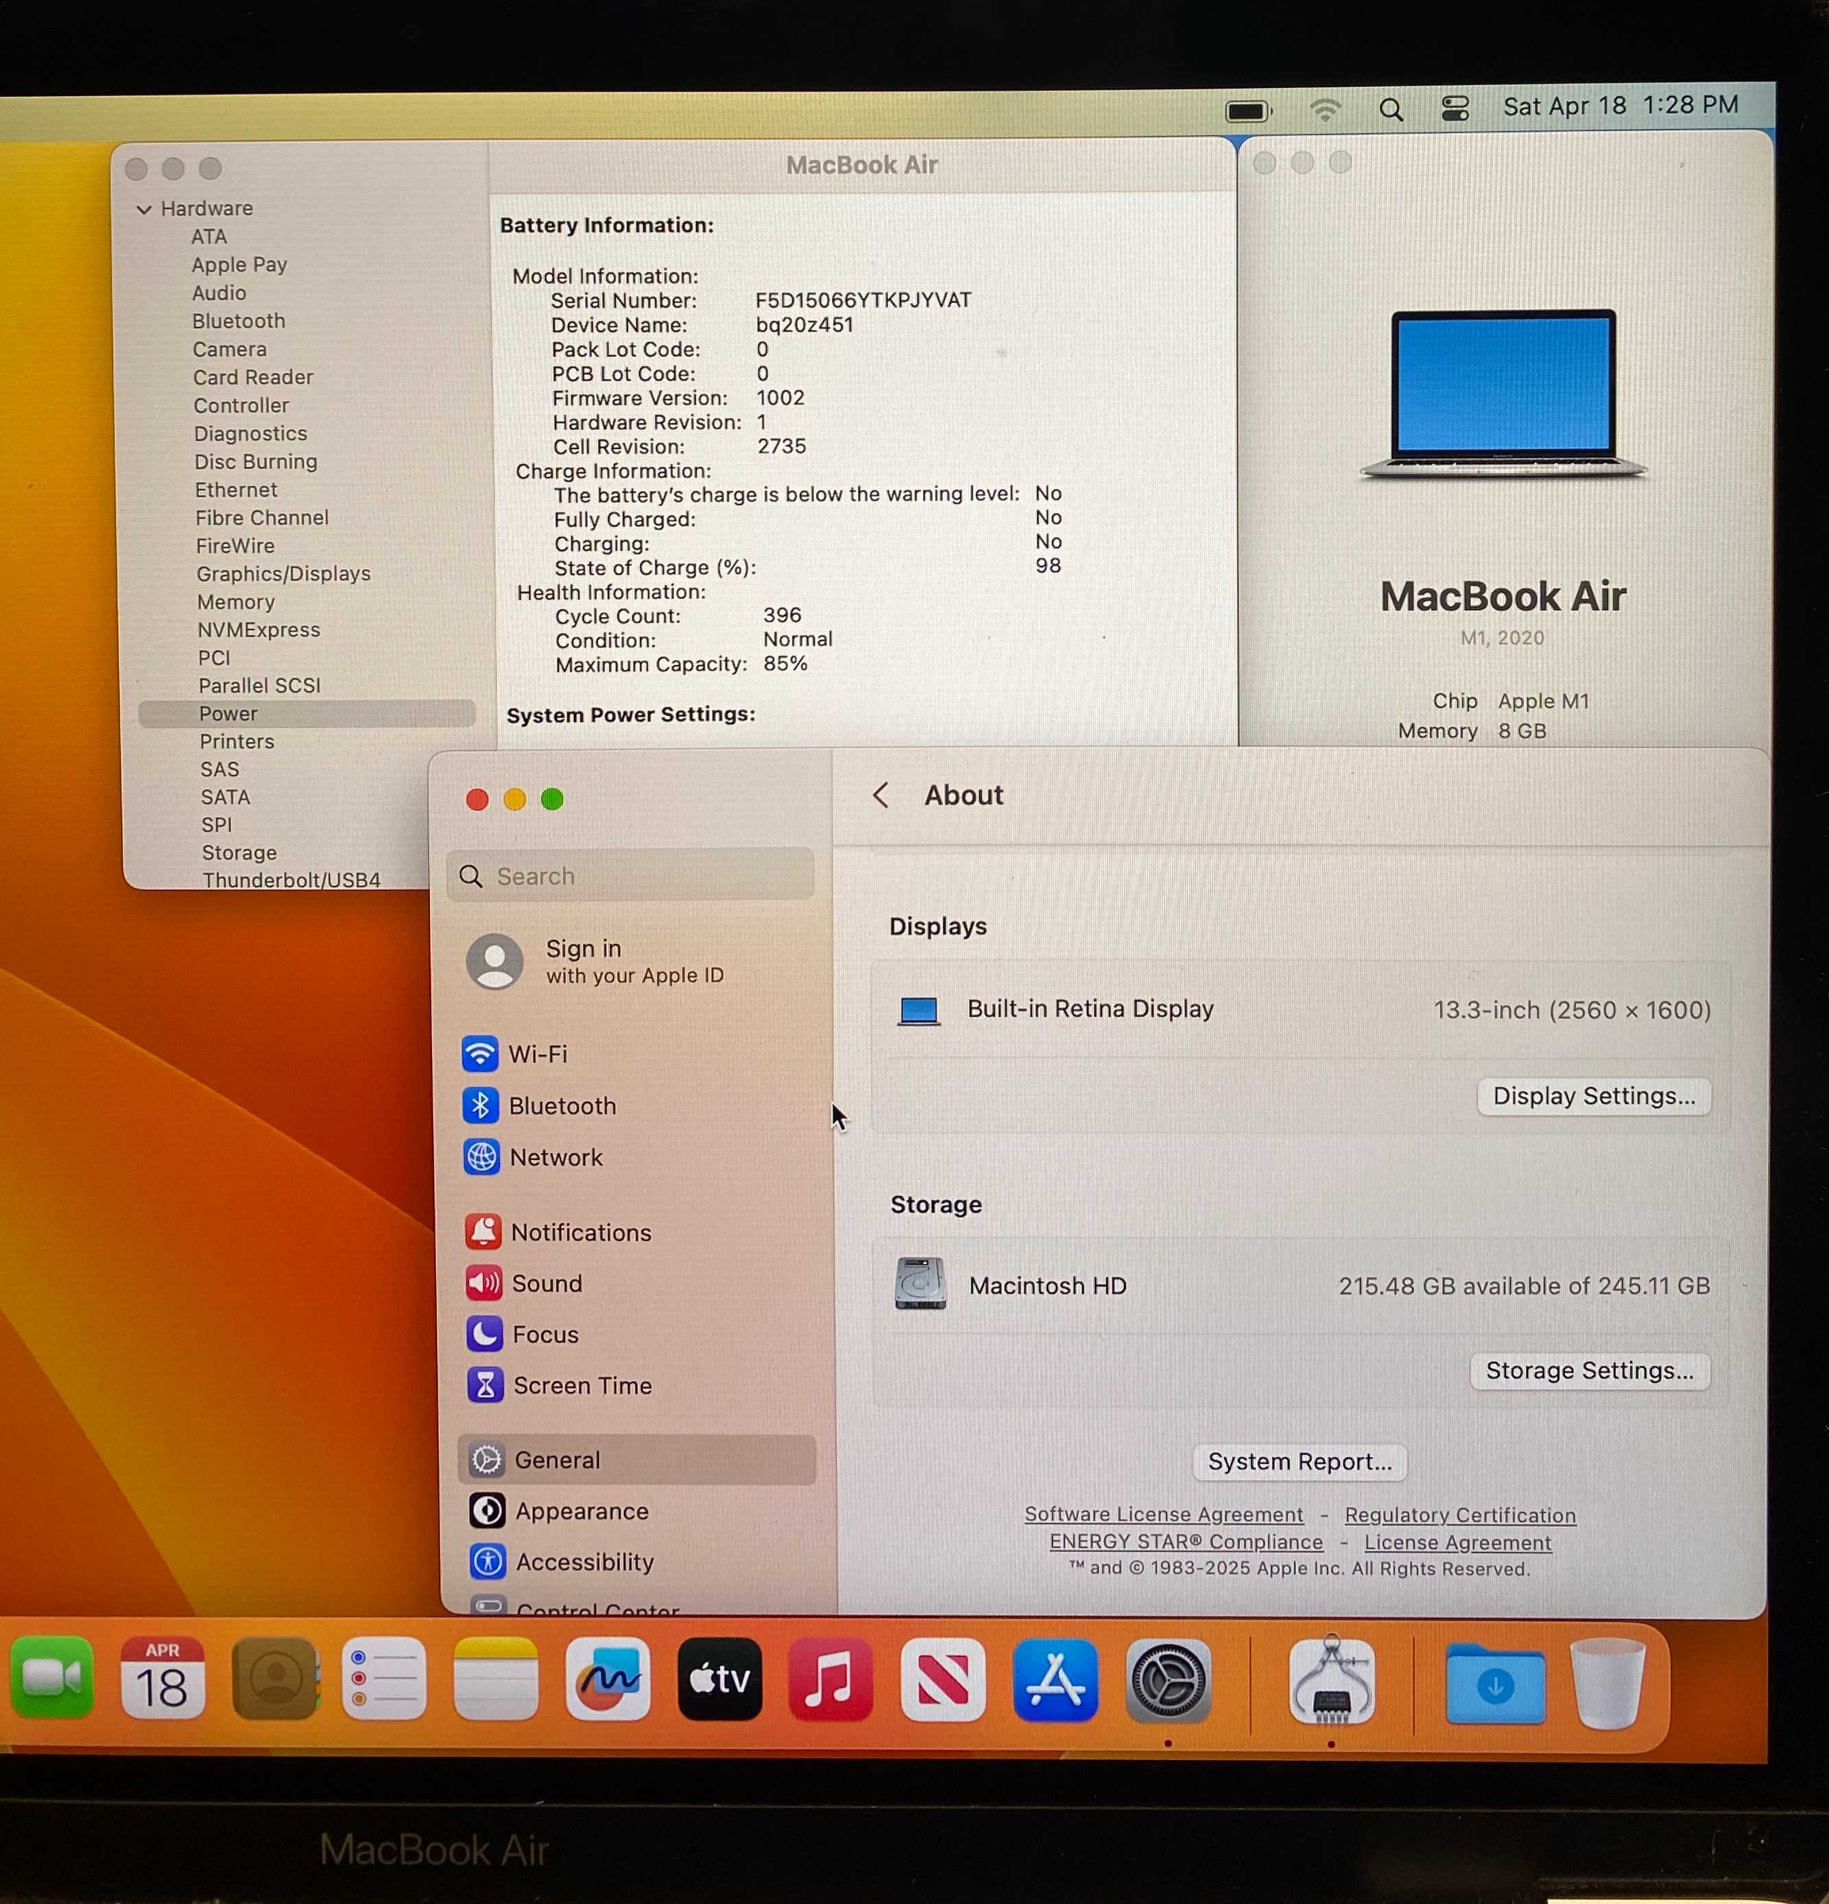Click the MacBook Air illustration in About window

coord(1503,394)
